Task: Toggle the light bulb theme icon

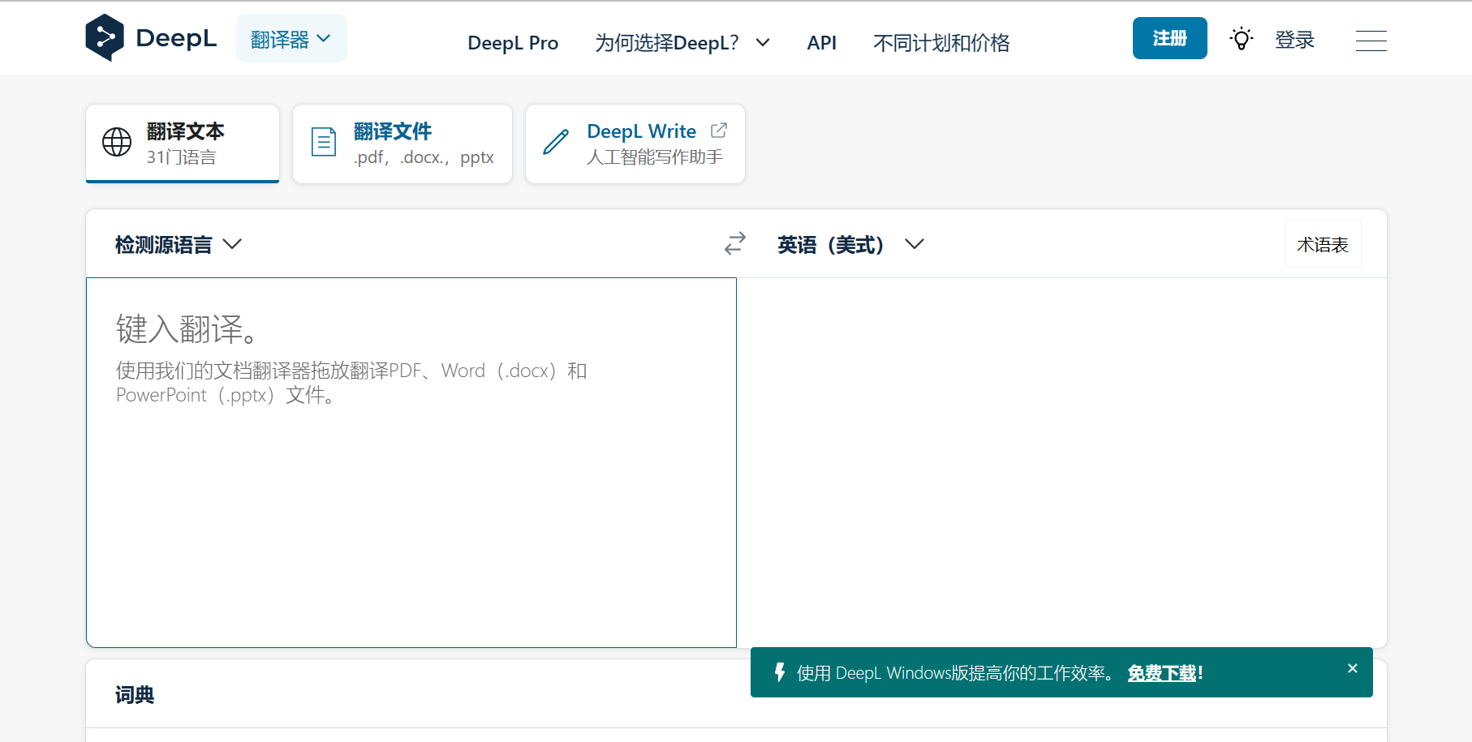Action: pos(1241,39)
